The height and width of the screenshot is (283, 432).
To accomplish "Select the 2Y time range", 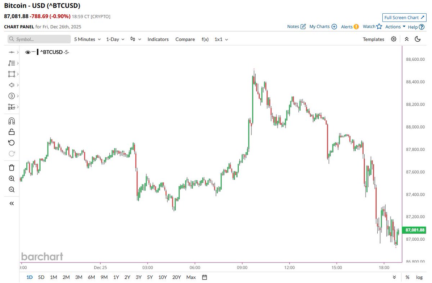I will click(x=127, y=277).
